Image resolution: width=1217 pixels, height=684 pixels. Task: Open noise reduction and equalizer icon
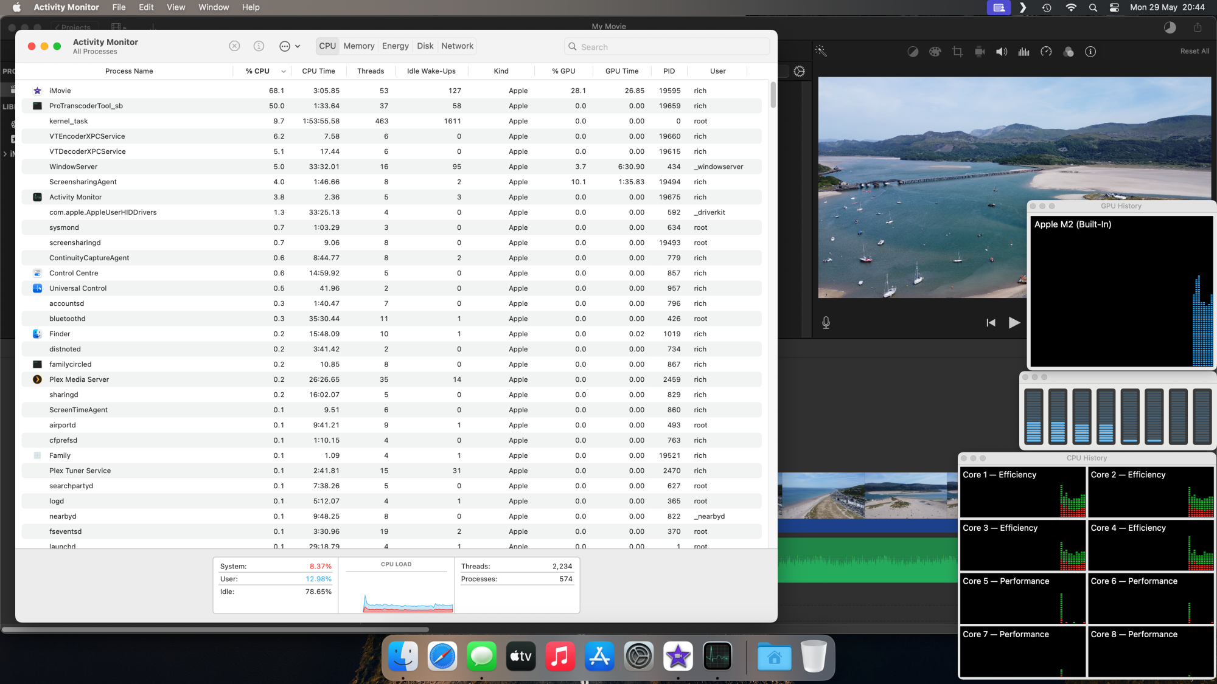1023,52
